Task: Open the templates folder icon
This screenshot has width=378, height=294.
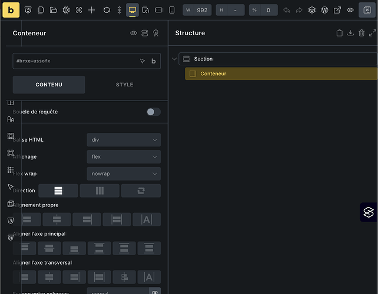Action: [x=53, y=10]
